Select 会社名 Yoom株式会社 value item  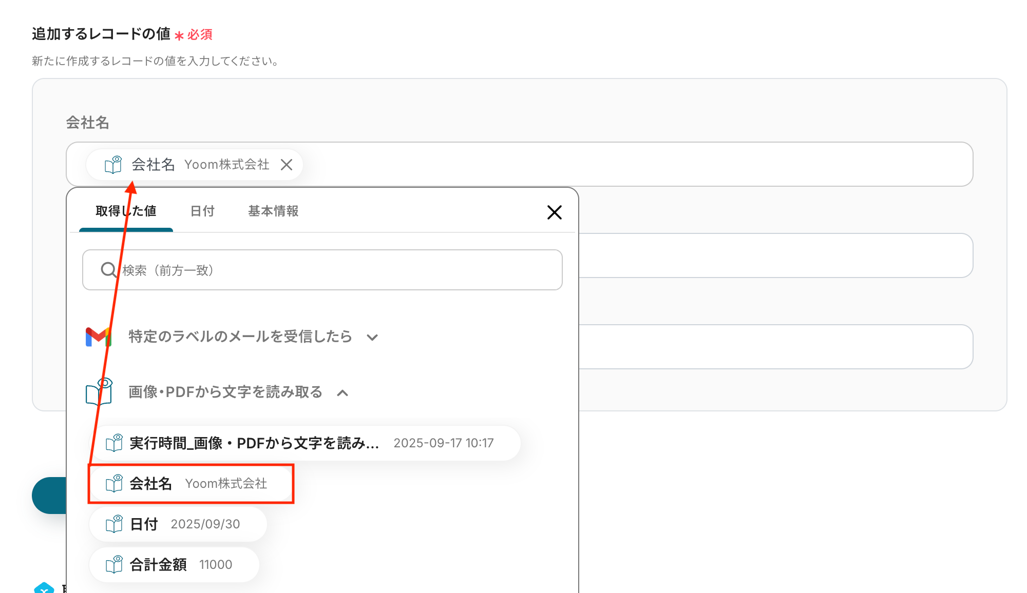191,484
